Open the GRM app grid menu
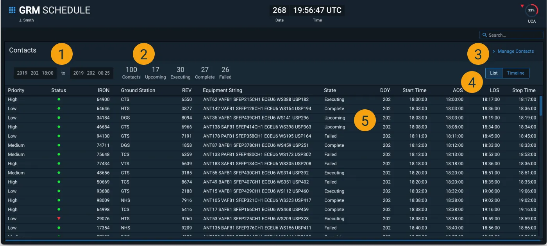 click(x=13, y=10)
